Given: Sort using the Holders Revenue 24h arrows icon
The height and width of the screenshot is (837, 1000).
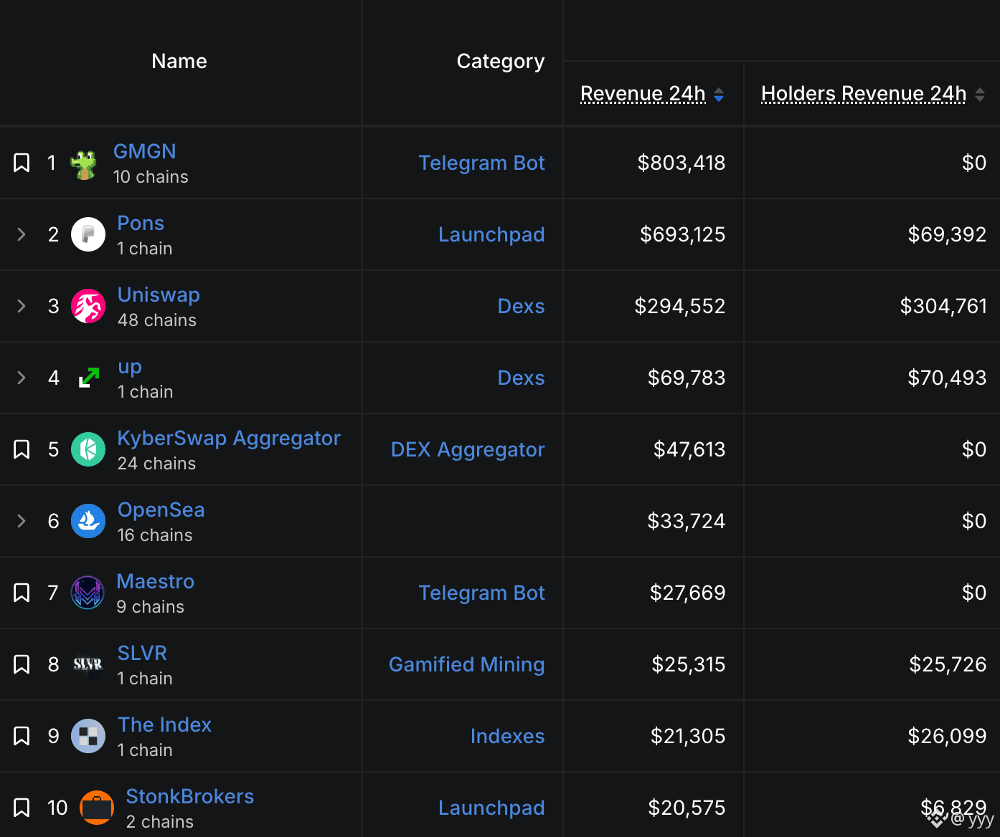Looking at the screenshot, I should 980,95.
